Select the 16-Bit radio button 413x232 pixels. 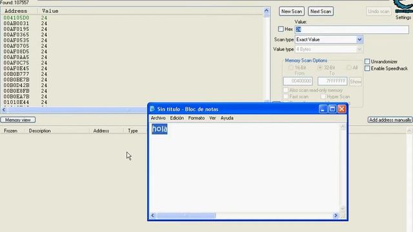[291, 68]
